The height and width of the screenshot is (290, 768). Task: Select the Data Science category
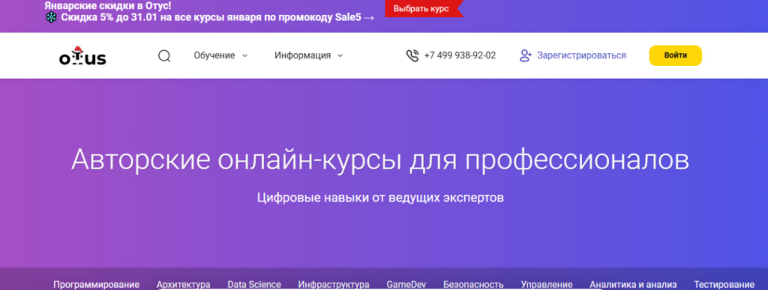[254, 285]
